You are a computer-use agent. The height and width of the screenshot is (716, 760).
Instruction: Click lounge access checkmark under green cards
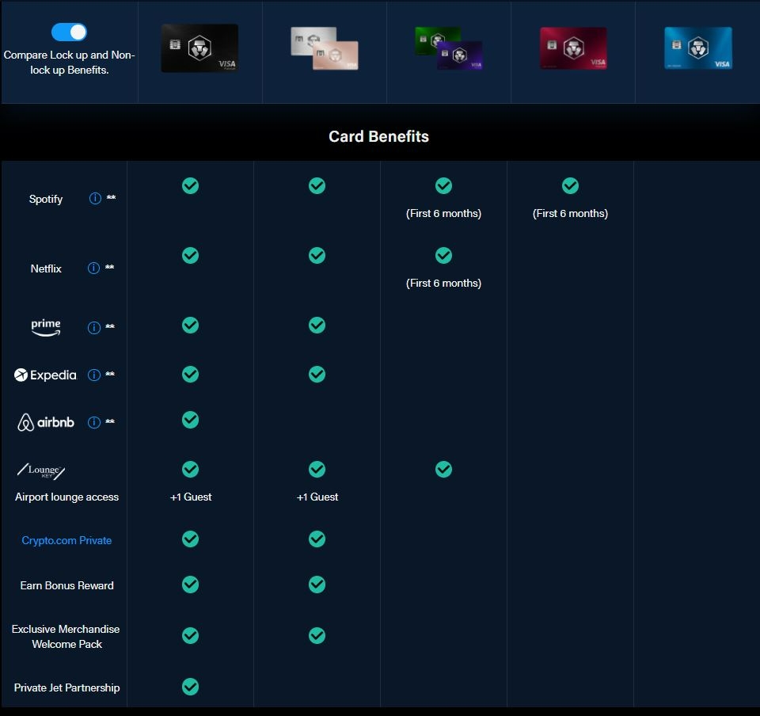(x=443, y=469)
